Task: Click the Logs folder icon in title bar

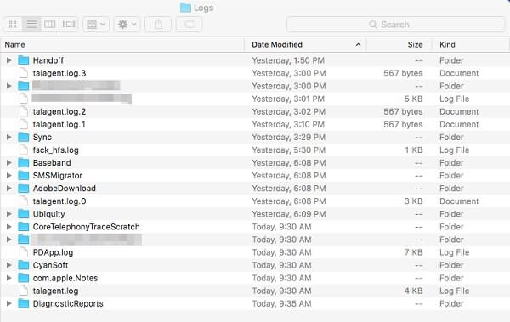Action: (x=185, y=8)
